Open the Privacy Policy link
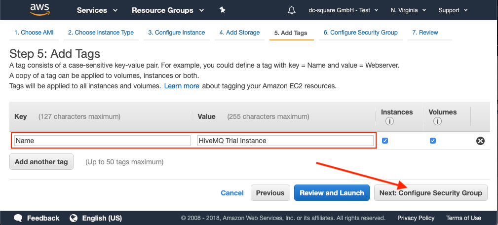This screenshot has width=498, height=225. pos(416,218)
